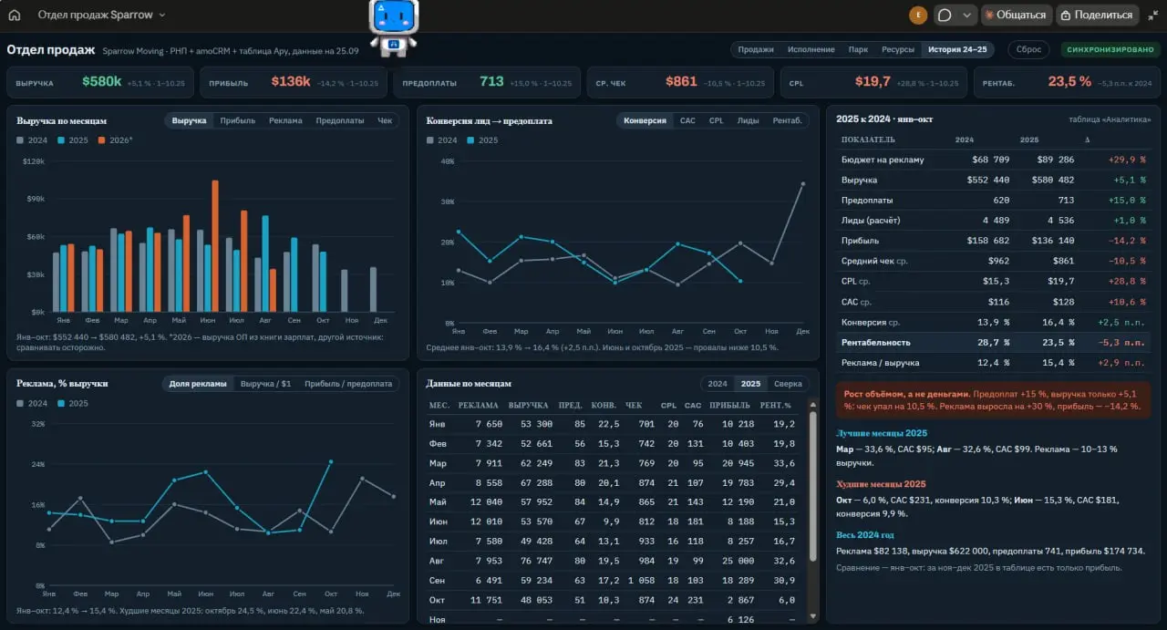Expand the Отдел продаж Sparrow title dropdown
The image size is (1167, 630).
[x=102, y=15]
